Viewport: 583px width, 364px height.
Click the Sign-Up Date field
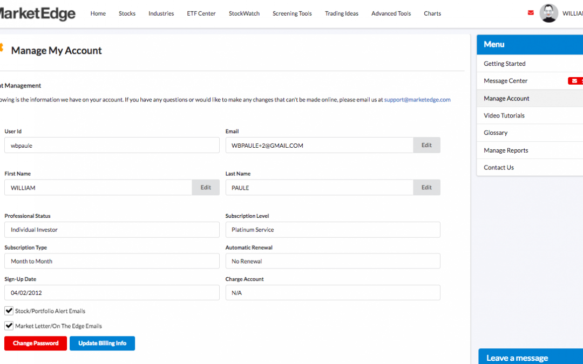pyautogui.click(x=112, y=293)
